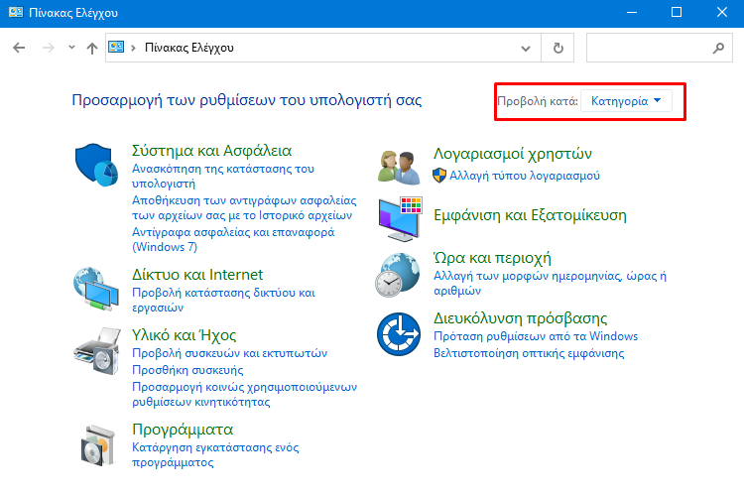Expand the address bar history dropdown
This screenshot has width=744, height=496.
coord(525,48)
